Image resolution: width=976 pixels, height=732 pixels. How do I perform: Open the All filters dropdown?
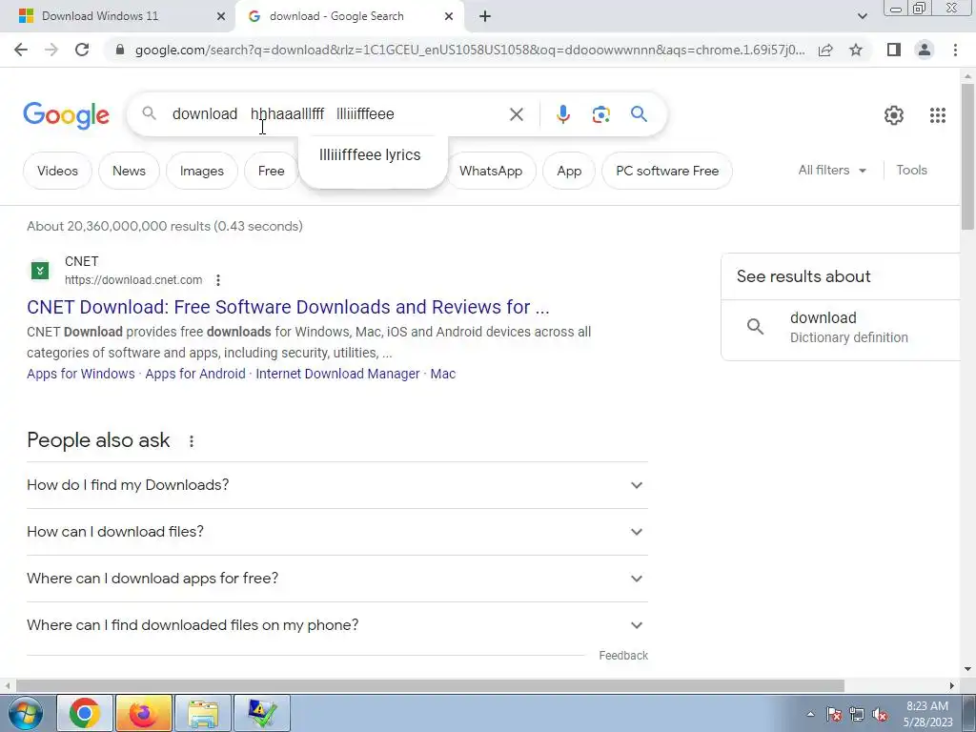(x=832, y=170)
